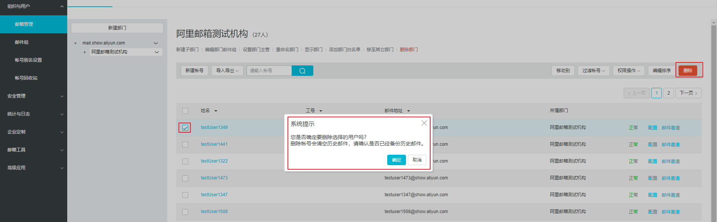Open 权限操作 dropdown
717x222 pixels.
point(628,71)
